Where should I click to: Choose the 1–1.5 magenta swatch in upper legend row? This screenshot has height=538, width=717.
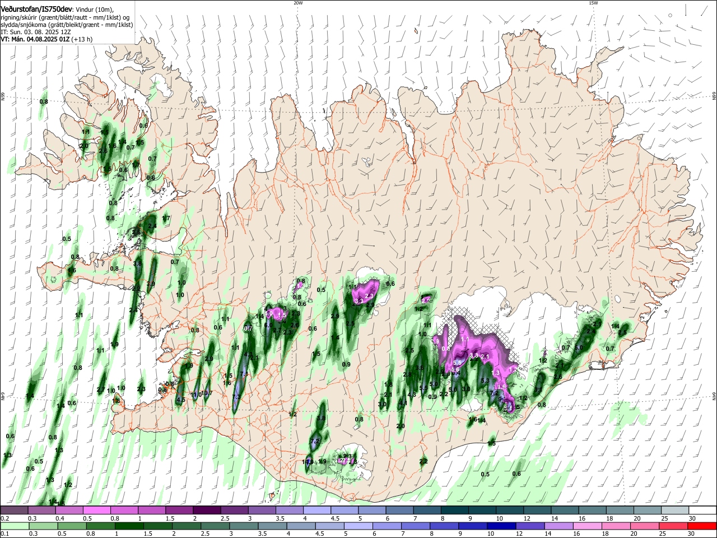[151, 510]
